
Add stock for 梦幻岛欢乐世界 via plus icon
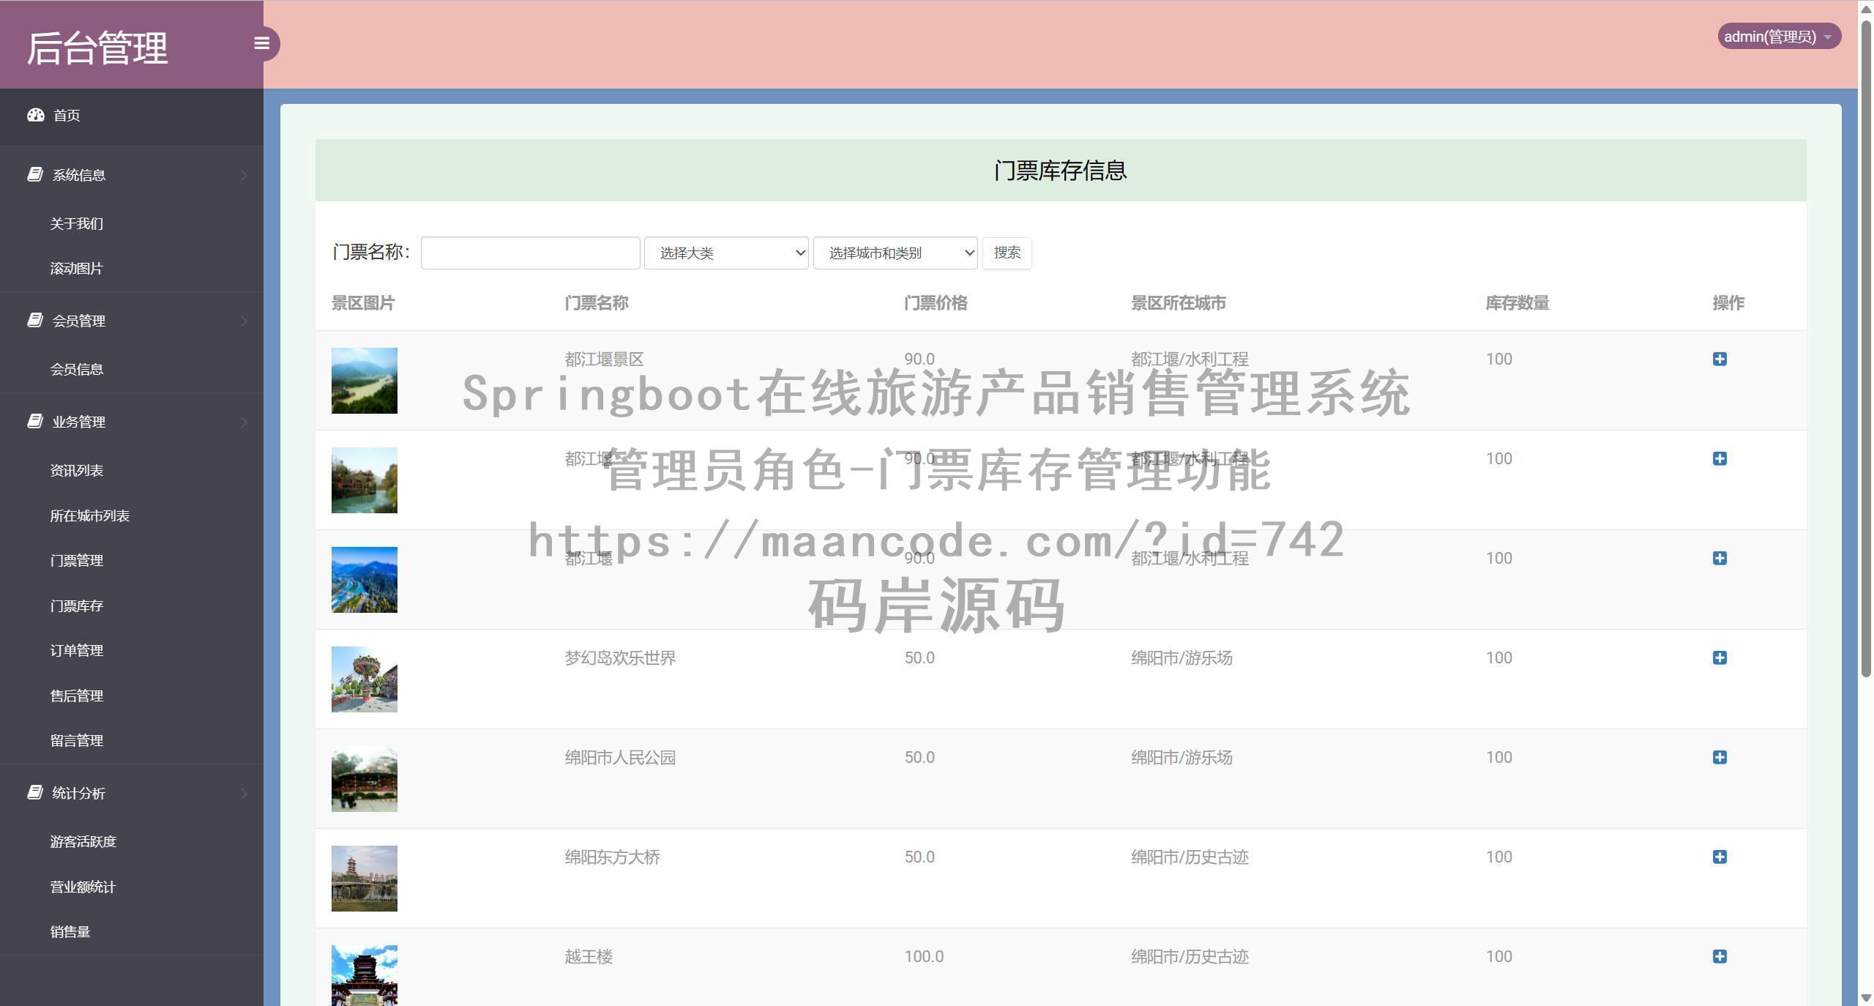coord(1720,657)
